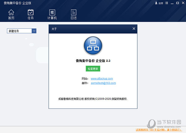The height and width of the screenshot is (133, 186).
Task: Click the copyright notice text
Action: pyautogui.click(x=93, y=99)
